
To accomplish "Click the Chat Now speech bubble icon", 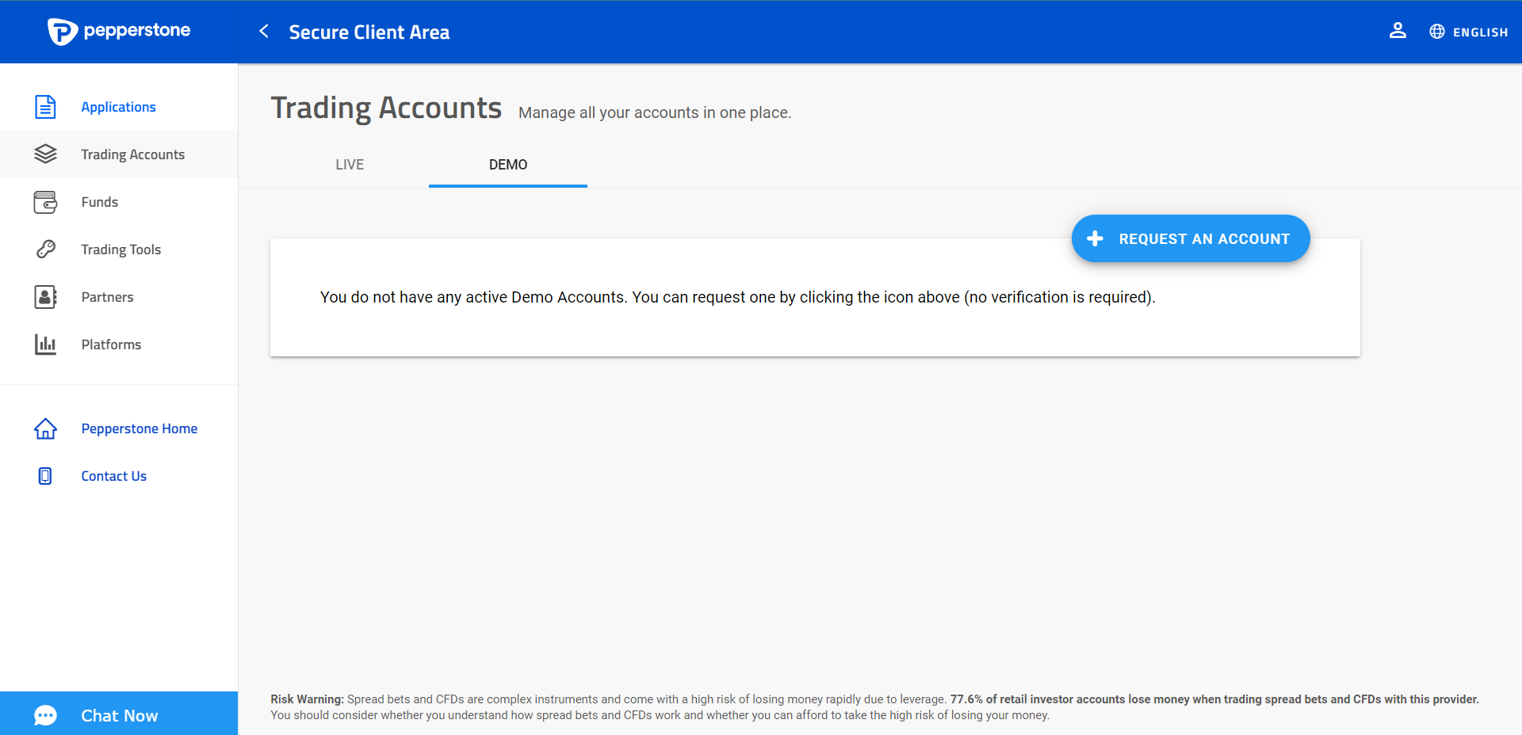I will 45,716.
